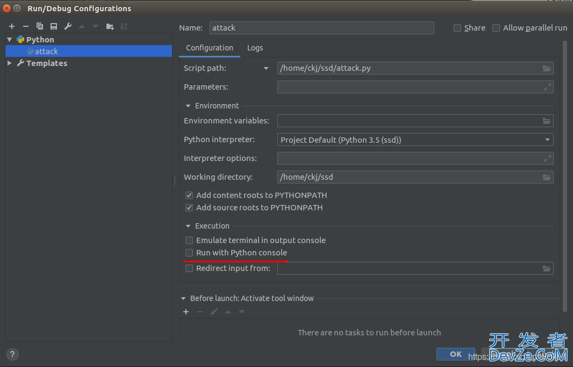The image size is (573, 367).
Task: Enable Emulate terminal in output console
Action: click(189, 240)
